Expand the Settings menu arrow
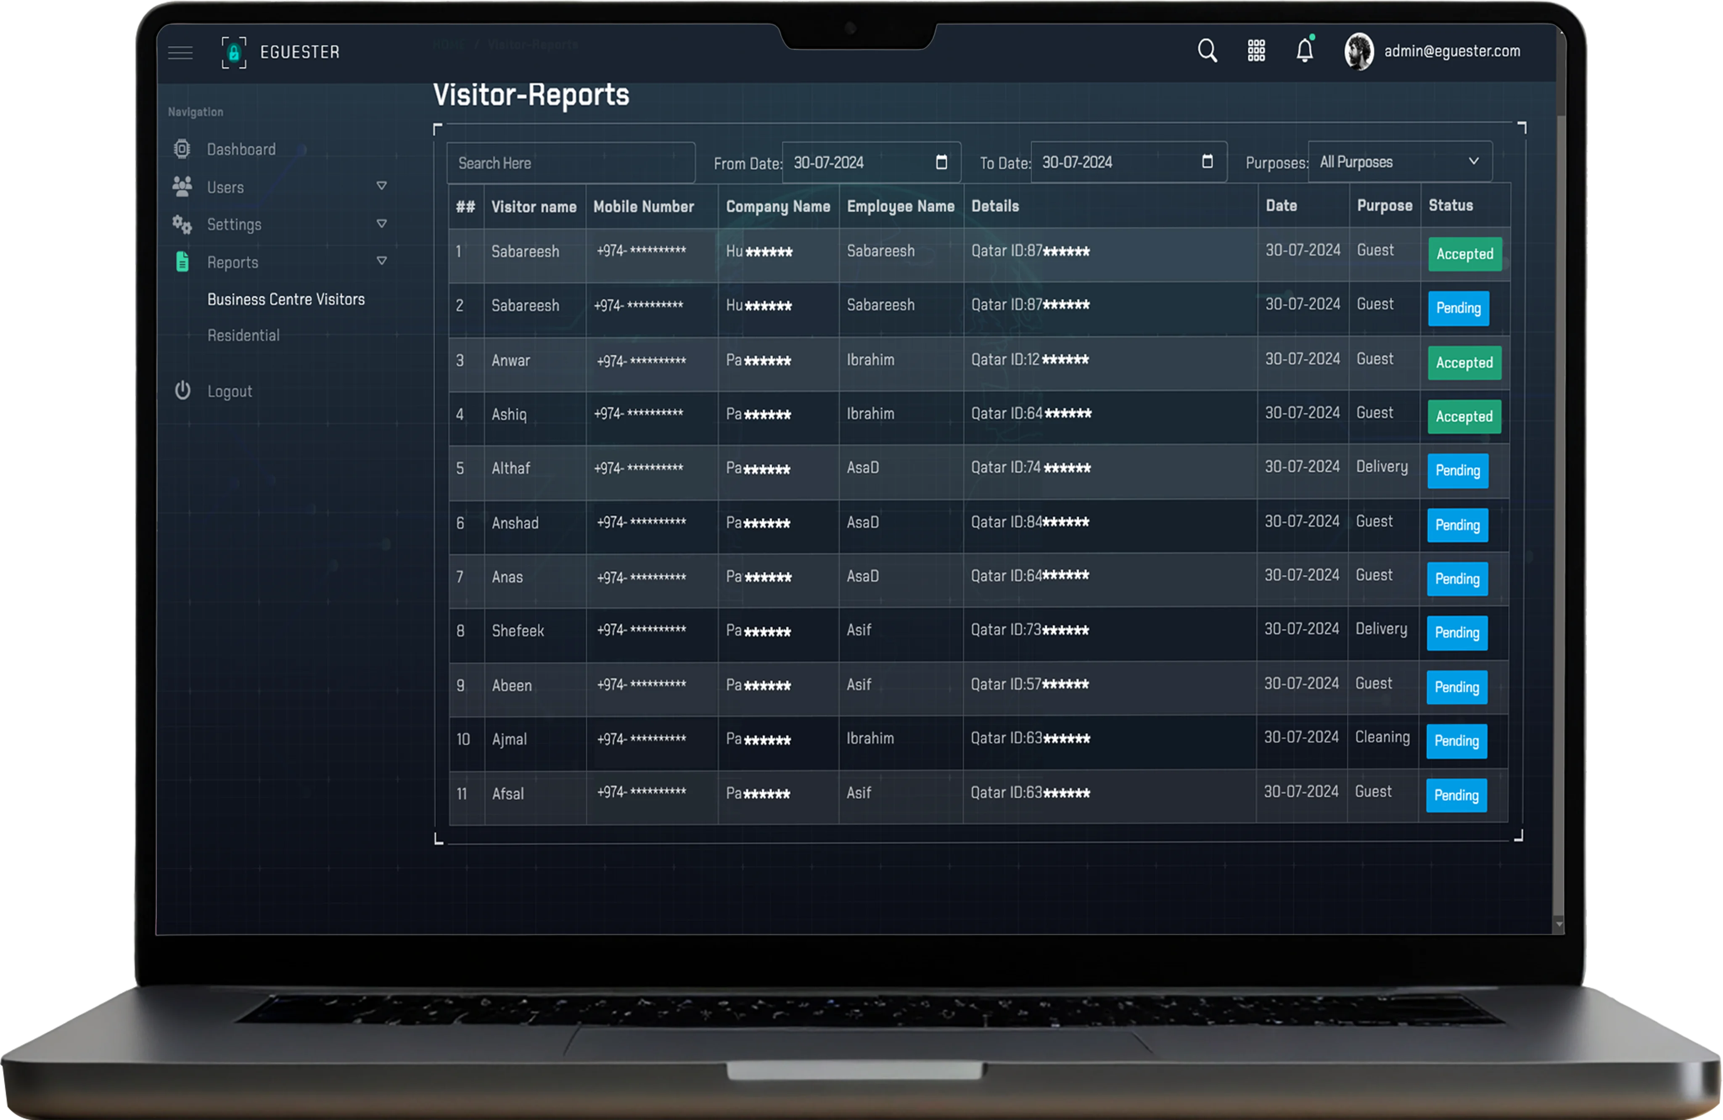Screen dimensions: 1723x1120 coord(381,224)
